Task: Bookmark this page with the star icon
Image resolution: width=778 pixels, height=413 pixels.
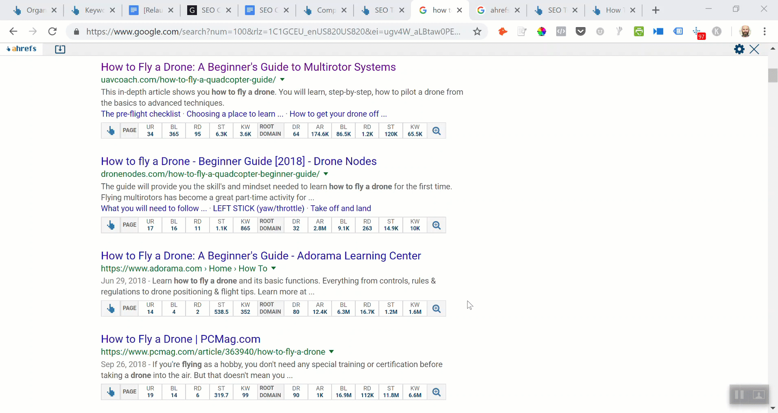Action: click(477, 32)
